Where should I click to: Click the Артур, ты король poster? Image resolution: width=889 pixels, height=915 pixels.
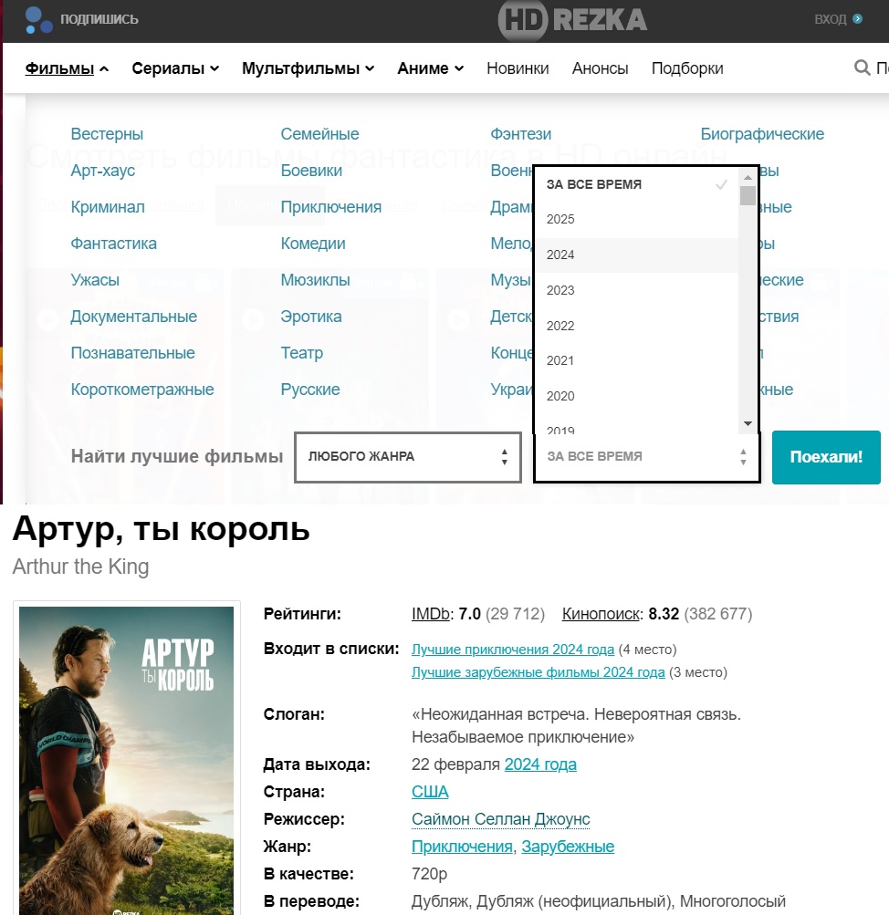click(x=126, y=760)
